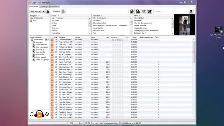
Task: Click the Musik der 90er playlist icon
Action: click(34, 52)
